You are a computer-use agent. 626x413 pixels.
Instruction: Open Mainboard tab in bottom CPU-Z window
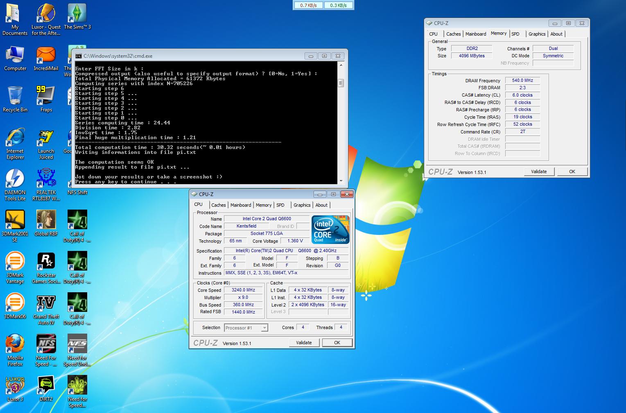(x=241, y=205)
